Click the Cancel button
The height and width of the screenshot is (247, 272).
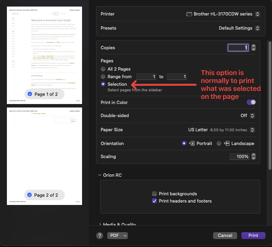tap(225, 236)
